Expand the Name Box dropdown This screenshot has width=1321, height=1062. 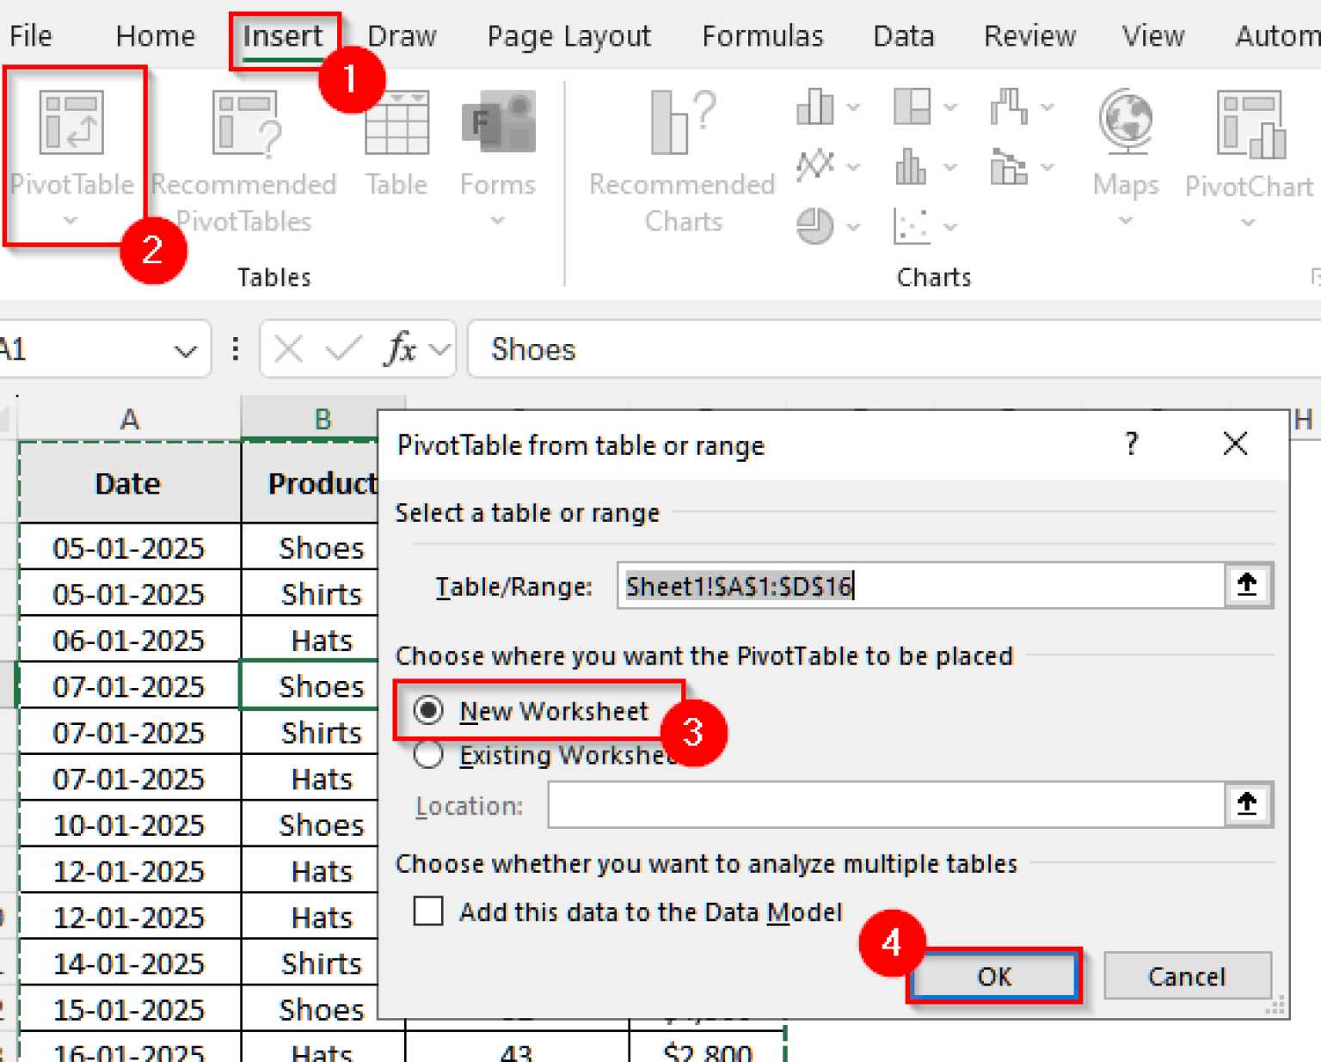(183, 349)
